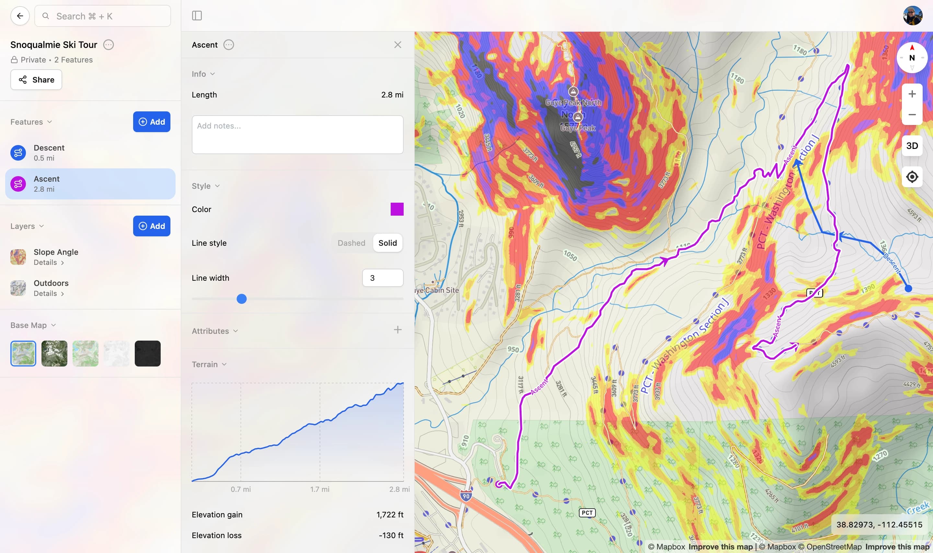The image size is (933, 553).
Task: Expand Slope Angle layer Details
Action: pos(49,262)
